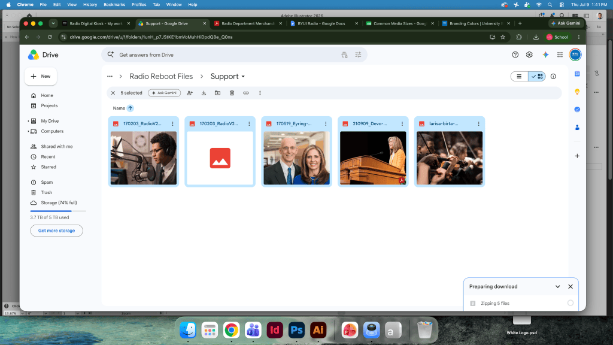
Task: Download the five selected files
Action: coord(204,93)
